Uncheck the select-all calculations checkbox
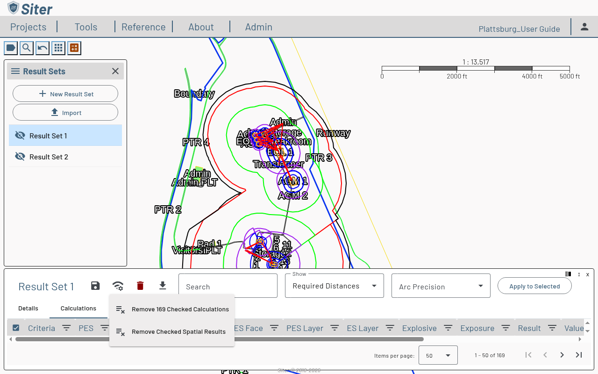This screenshot has width=598, height=374. (x=16, y=328)
